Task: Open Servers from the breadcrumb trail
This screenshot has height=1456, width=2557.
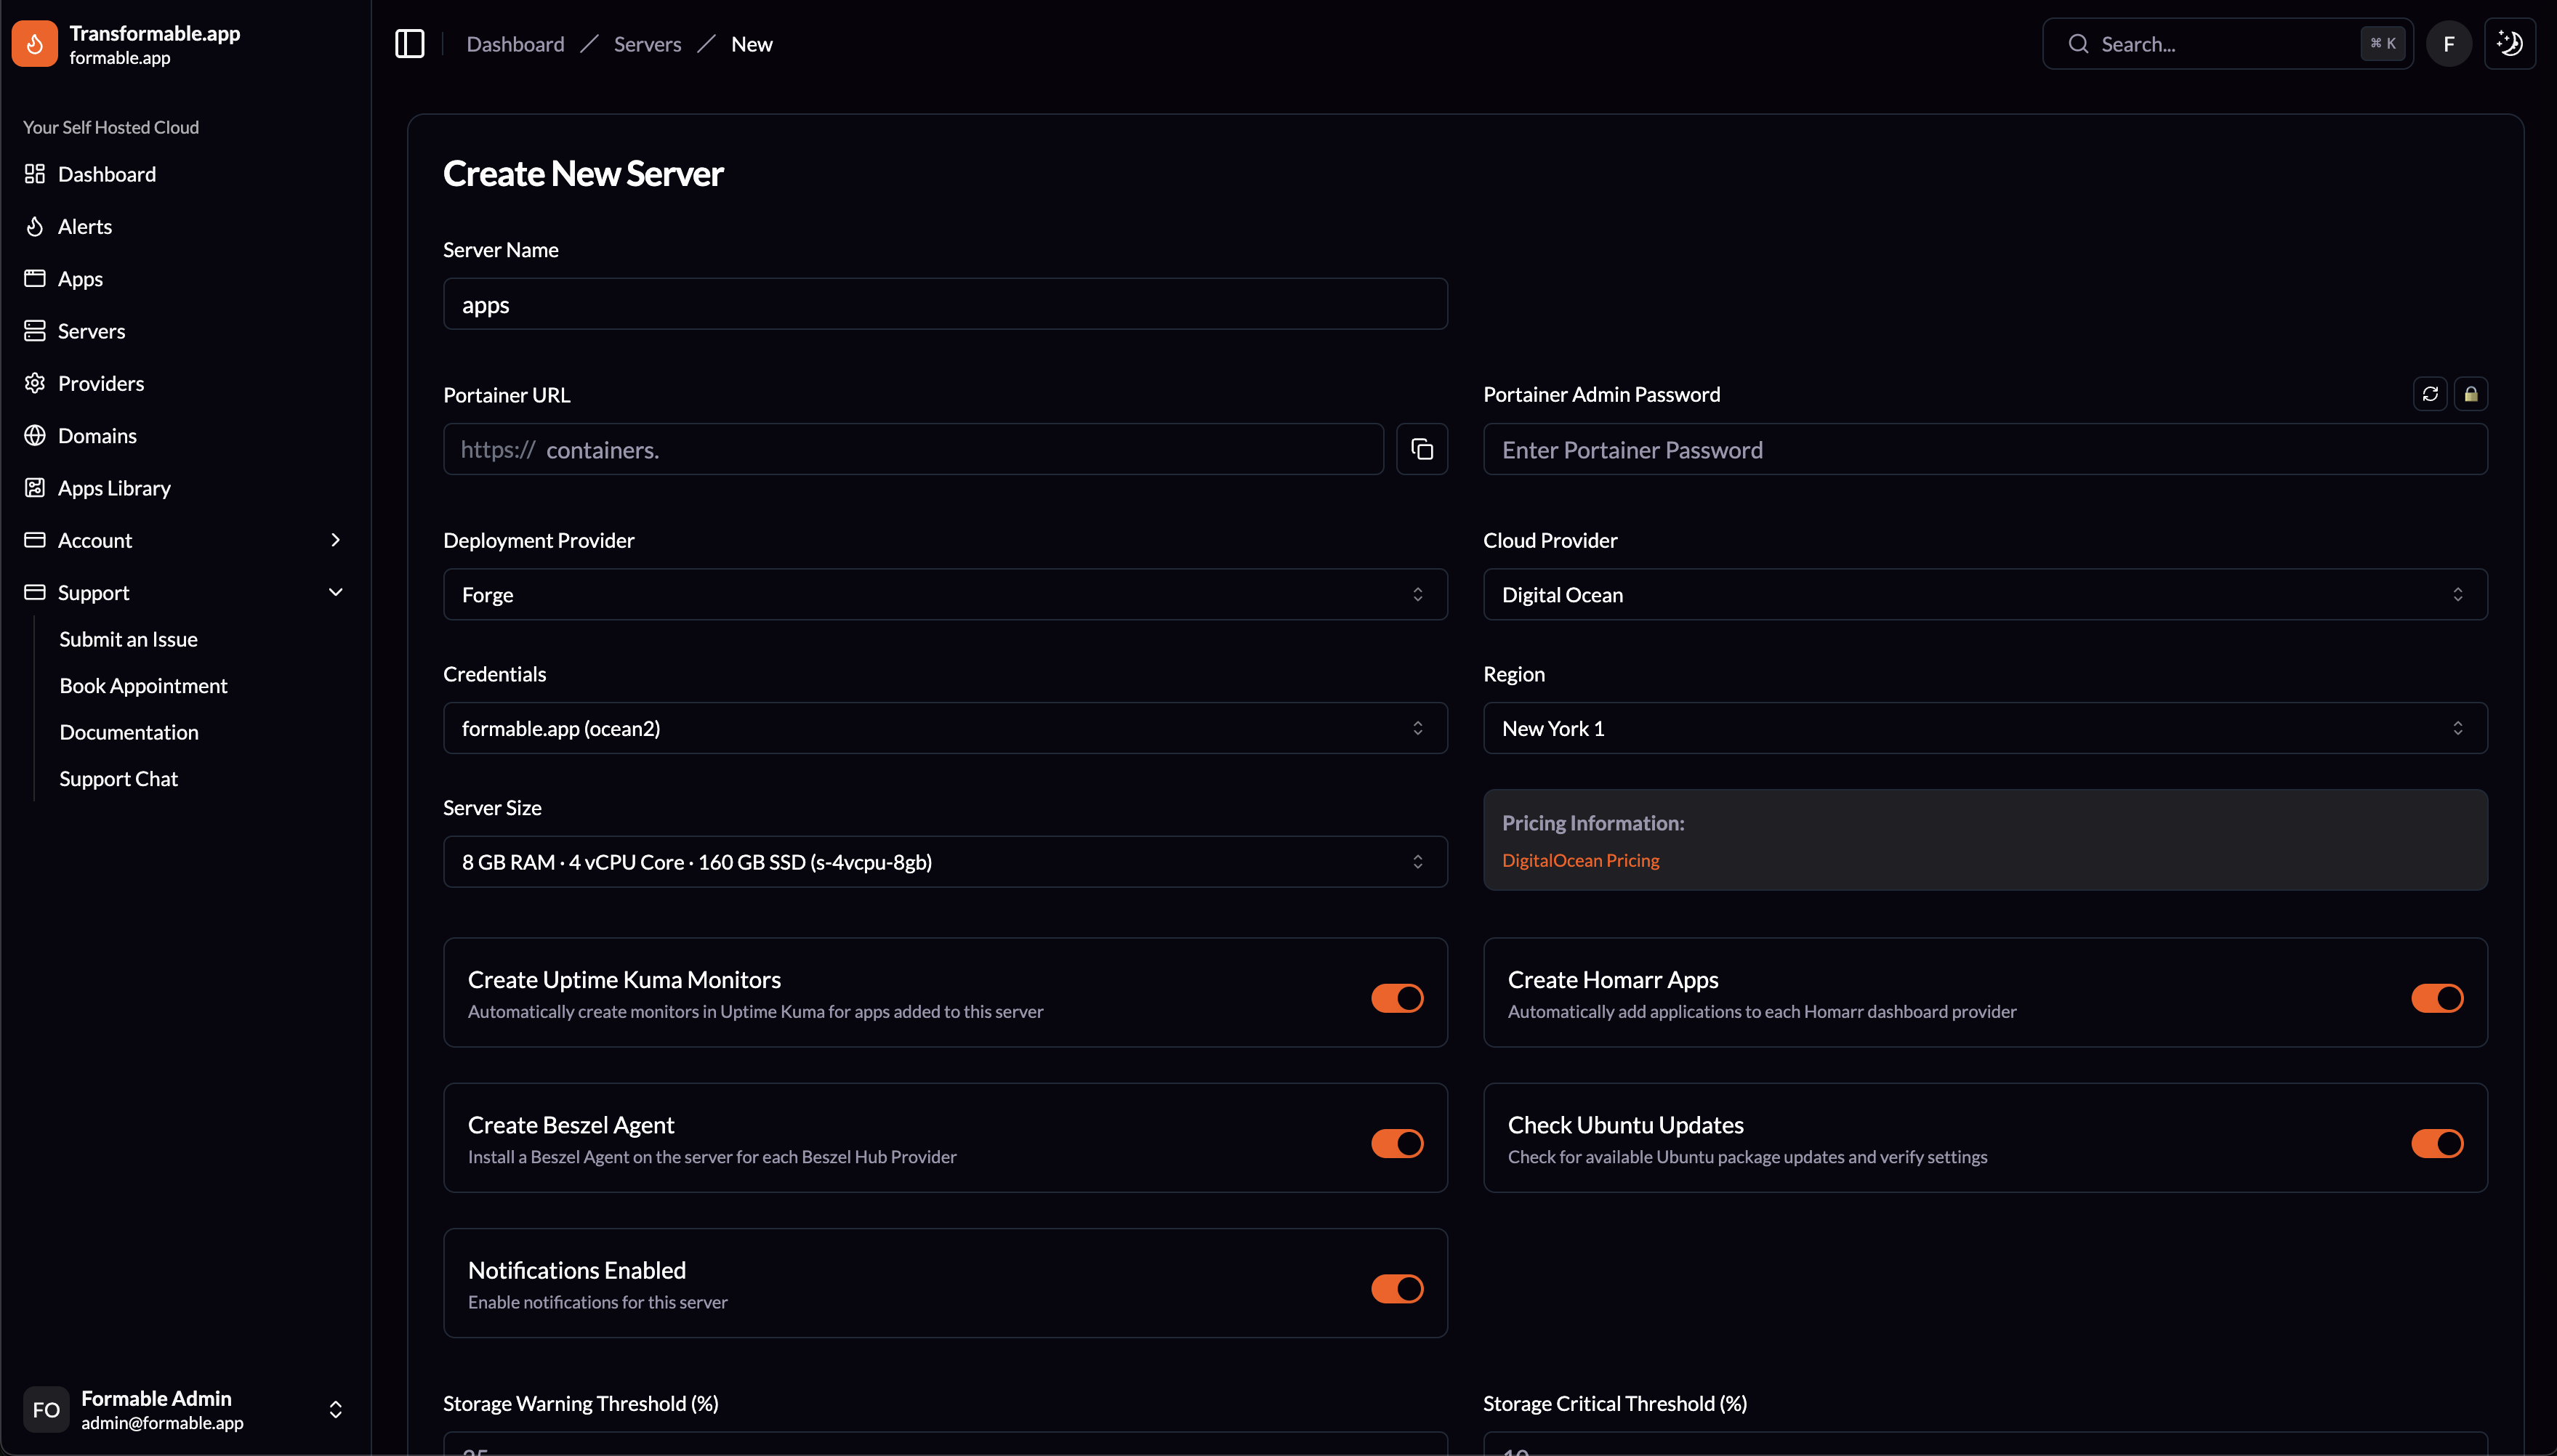Action: (646, 43)
